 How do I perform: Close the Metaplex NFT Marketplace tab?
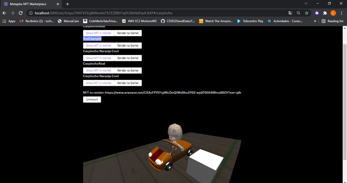[58, 4]
